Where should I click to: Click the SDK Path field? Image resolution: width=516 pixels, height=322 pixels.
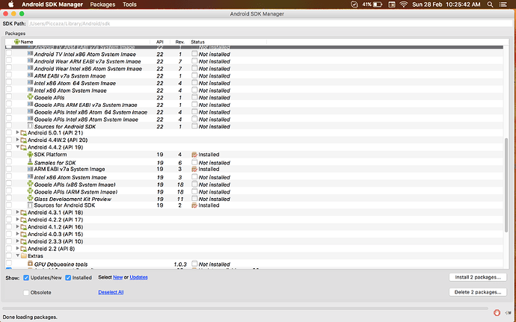tap(270, 24)
